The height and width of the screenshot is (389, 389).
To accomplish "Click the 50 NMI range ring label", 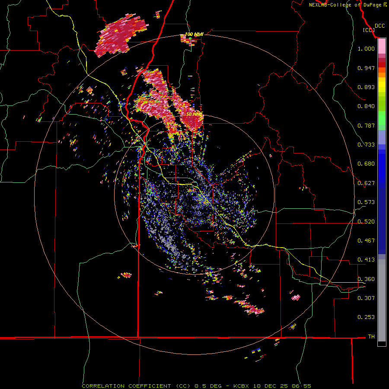I will (194, 115).
